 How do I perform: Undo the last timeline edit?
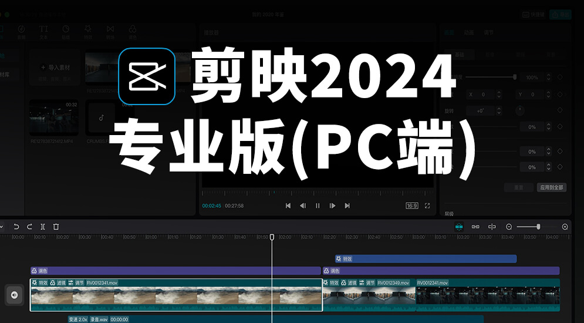pos(16,227)
